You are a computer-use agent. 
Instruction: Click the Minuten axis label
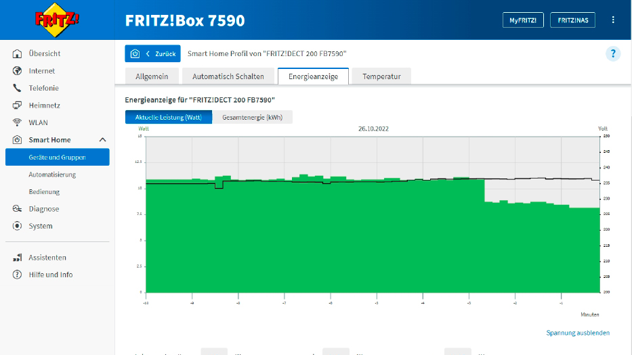tap(590, 314)
